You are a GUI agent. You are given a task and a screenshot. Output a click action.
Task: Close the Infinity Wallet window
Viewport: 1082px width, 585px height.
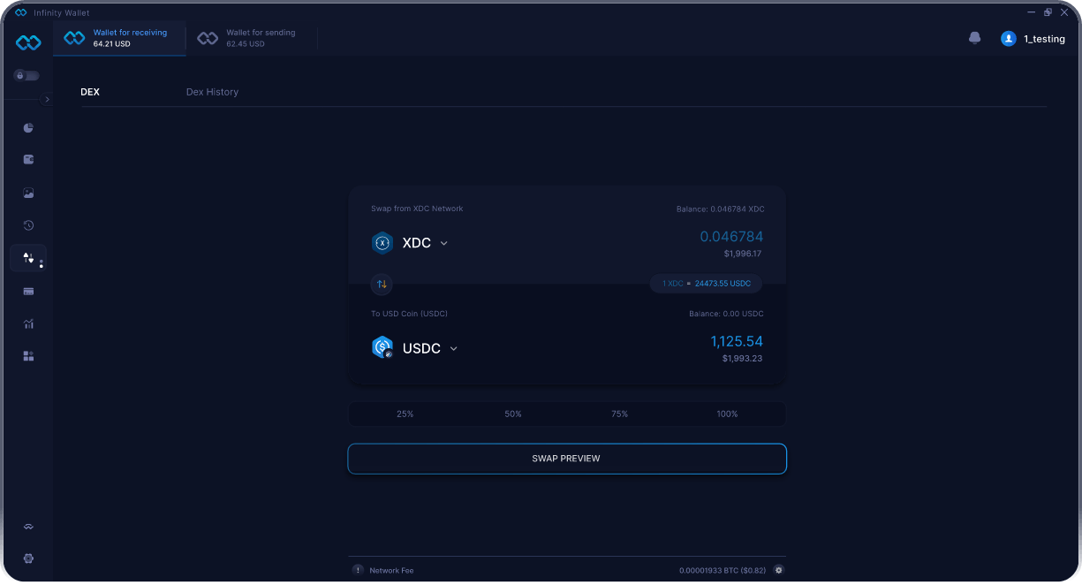1063,12
